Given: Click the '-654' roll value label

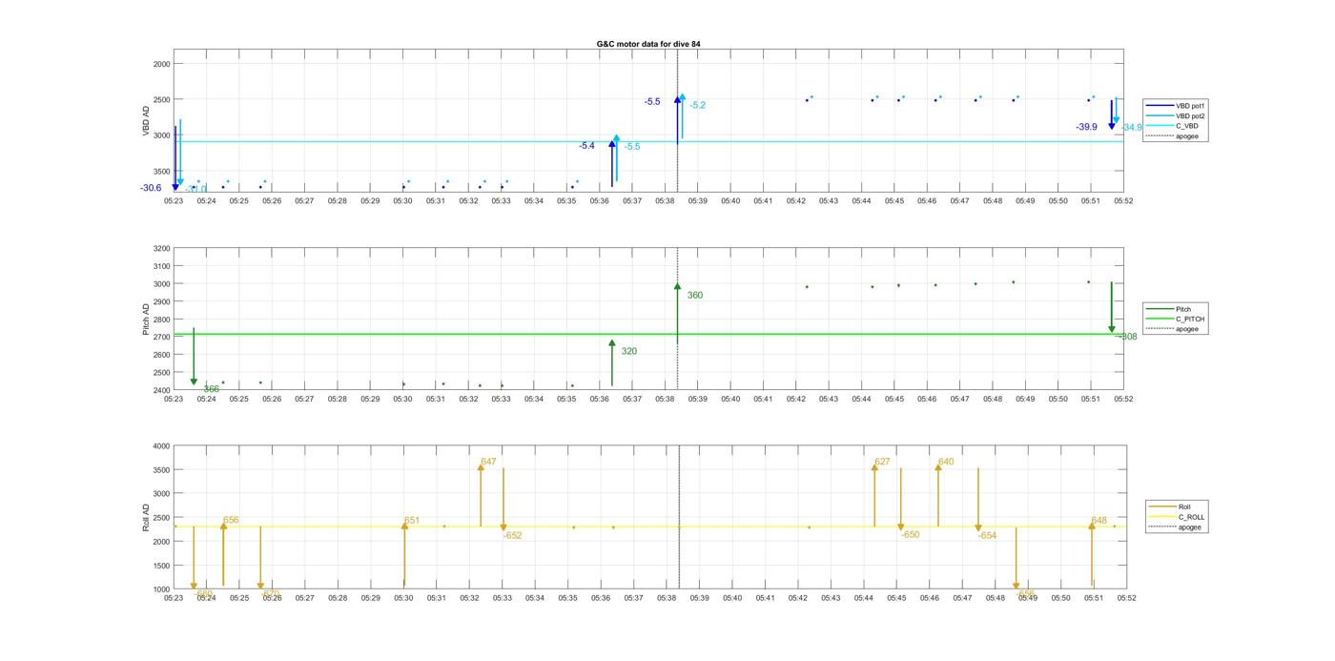Looking at the screenshot, I should [987, 536].
